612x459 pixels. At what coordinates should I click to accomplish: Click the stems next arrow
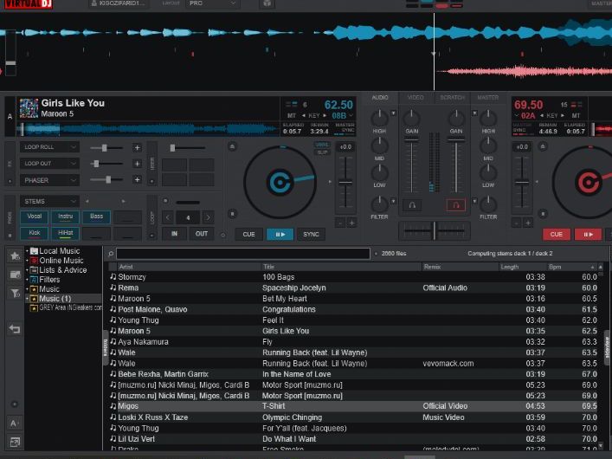click(x=123, y=201)
